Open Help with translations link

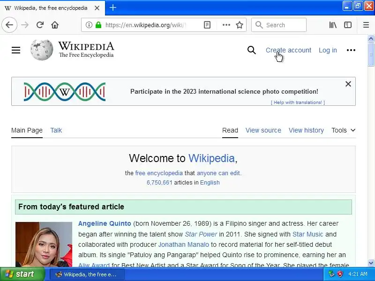tap(298, 102)
